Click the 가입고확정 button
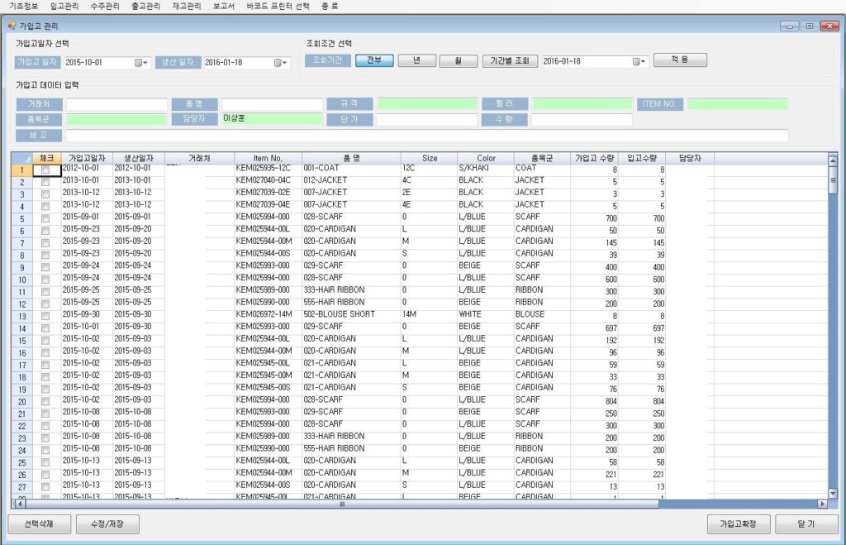 tap(739, 524)
